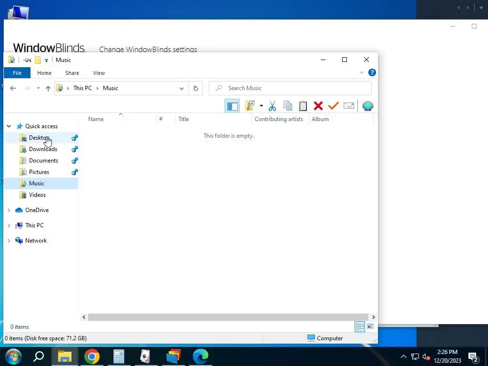Toggle the navigation pane toolbar button
The width and height of the screenshot is (488, 366).
(232, 106)
